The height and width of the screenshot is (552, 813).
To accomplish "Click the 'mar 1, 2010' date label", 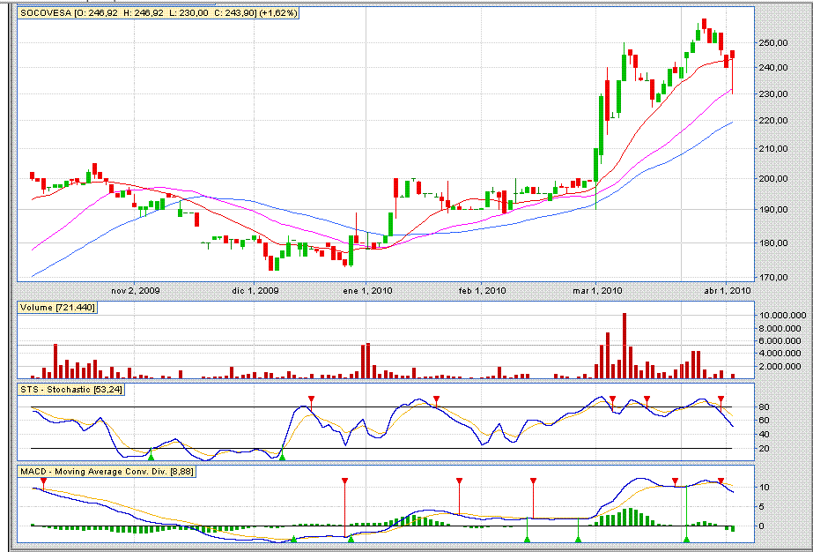I will pos(597,289).
